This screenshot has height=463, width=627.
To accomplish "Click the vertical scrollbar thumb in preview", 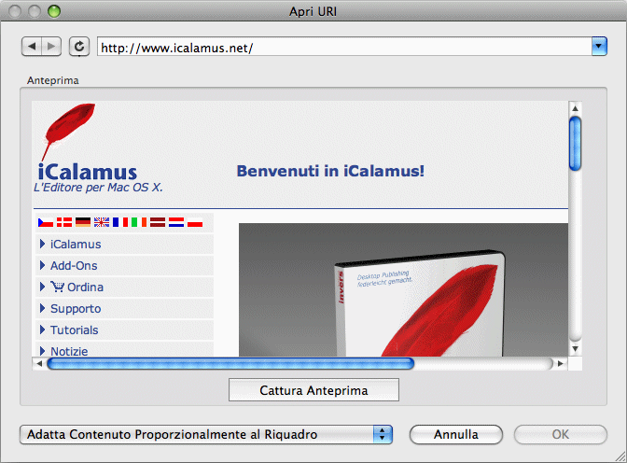I will pyautogui.click(x=575, y=143).
